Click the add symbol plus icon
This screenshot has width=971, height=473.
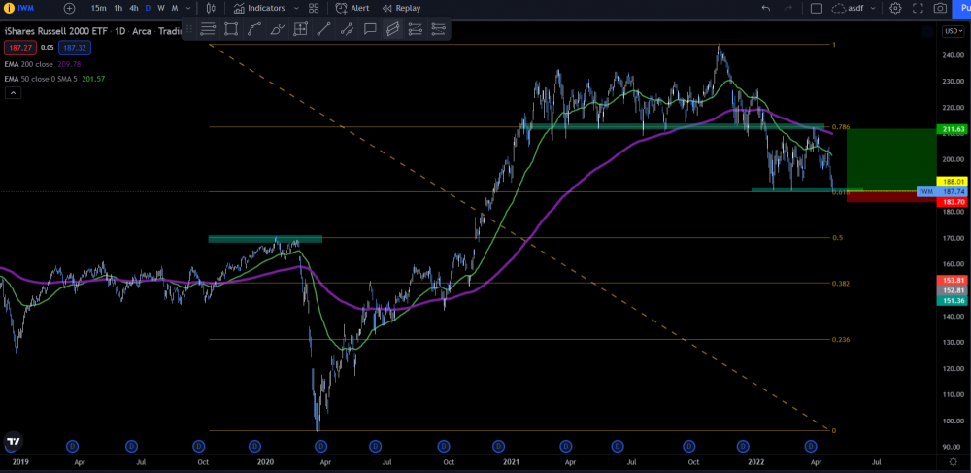pyautogui.click(x=69, y=8)
